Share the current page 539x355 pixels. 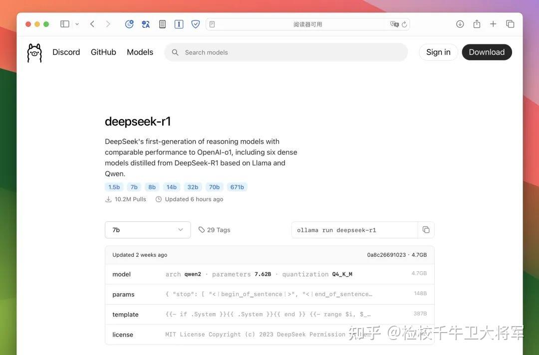click(476, 23)
